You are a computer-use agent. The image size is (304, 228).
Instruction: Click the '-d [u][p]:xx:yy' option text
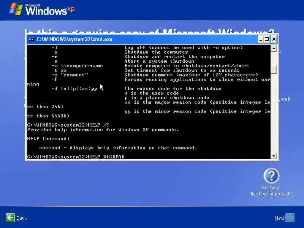pos(74,89)
